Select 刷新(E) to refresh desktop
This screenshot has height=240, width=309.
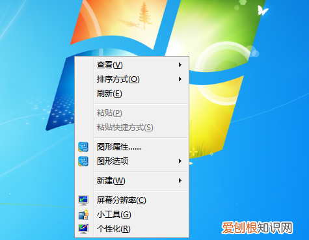[131, 94]
